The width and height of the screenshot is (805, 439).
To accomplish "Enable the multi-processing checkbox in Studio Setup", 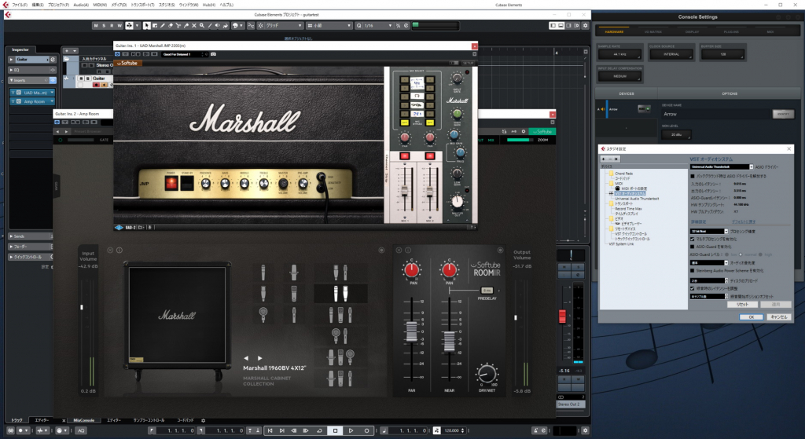I will (693, 238).
